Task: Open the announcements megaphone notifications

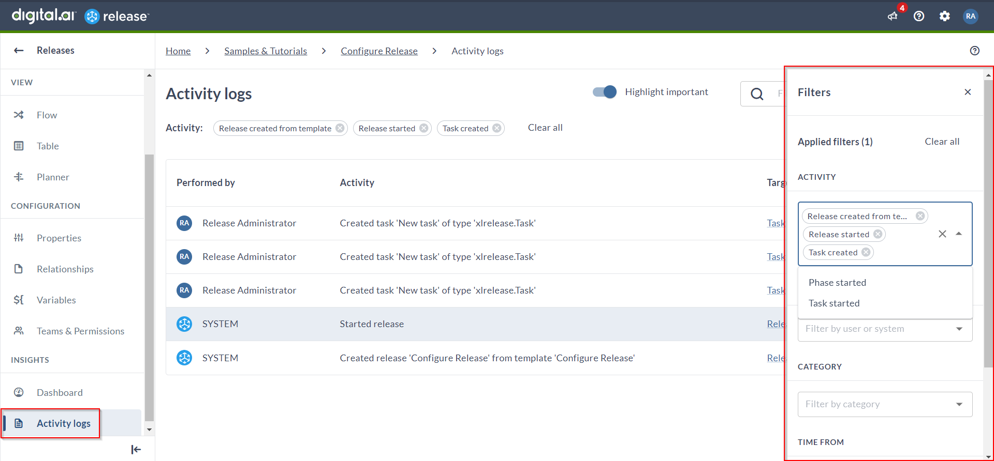Action: 893,16
